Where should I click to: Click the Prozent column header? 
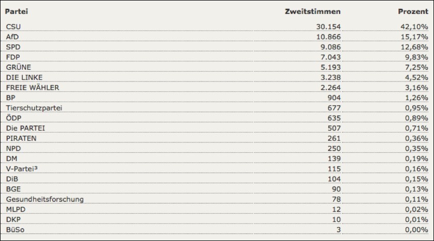413,11
